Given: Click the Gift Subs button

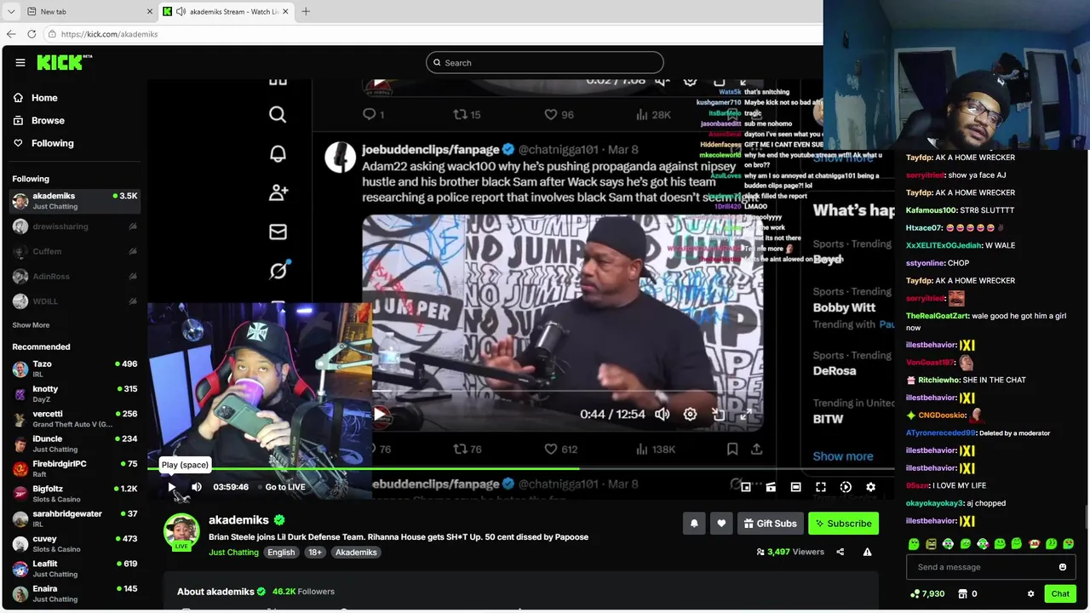Looking at the screenshot, I should [x=770, y=524].
